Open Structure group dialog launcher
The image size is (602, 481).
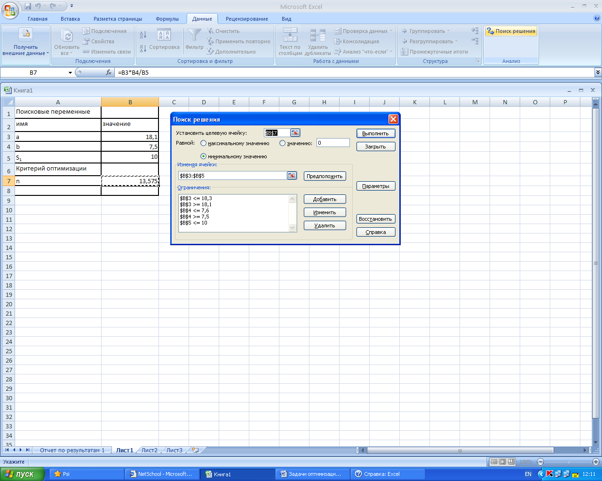coord(478,61)
